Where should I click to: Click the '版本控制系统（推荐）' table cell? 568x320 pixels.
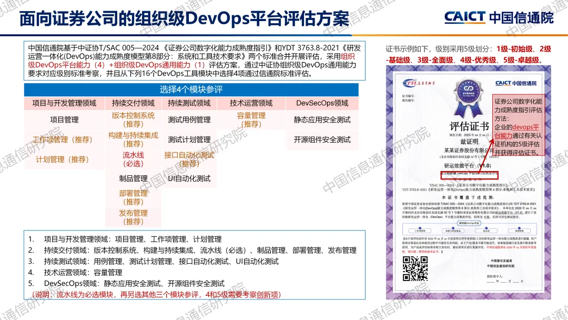coord(133,120)
